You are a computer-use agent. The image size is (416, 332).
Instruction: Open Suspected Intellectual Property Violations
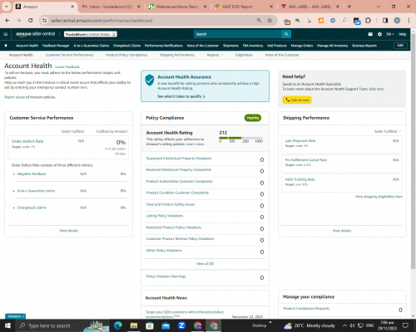click(179, 159)
